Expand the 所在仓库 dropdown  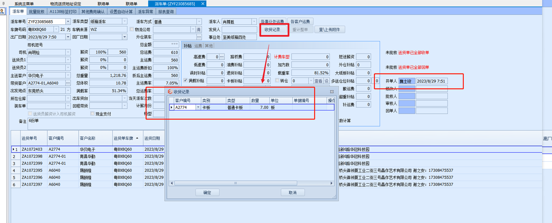pos(68,98)
